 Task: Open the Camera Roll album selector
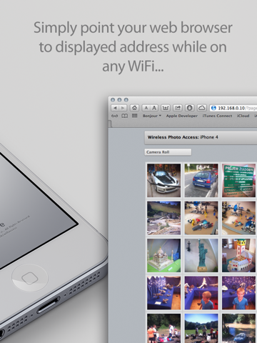coord(168,152)
